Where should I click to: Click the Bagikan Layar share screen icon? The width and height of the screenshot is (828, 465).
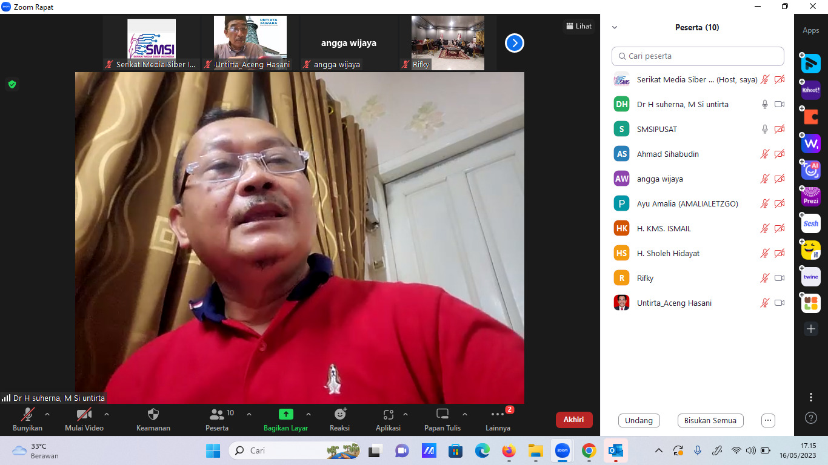pos(285,415)
